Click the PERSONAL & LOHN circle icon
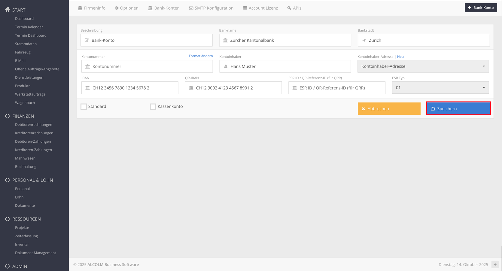The image size is (502, 271). coord(8,180)
